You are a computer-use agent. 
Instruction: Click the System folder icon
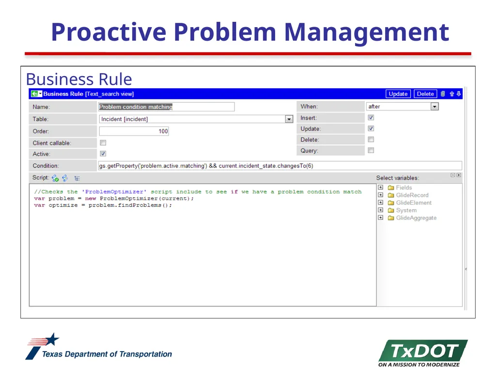[x=391, y=210]
